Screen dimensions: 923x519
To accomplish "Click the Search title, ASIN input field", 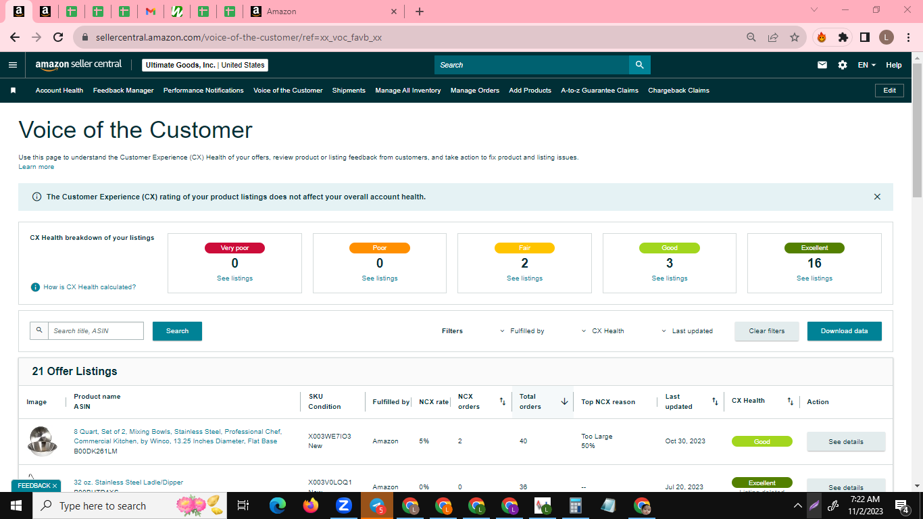I will pyautogui.click(x=96, y=331).
